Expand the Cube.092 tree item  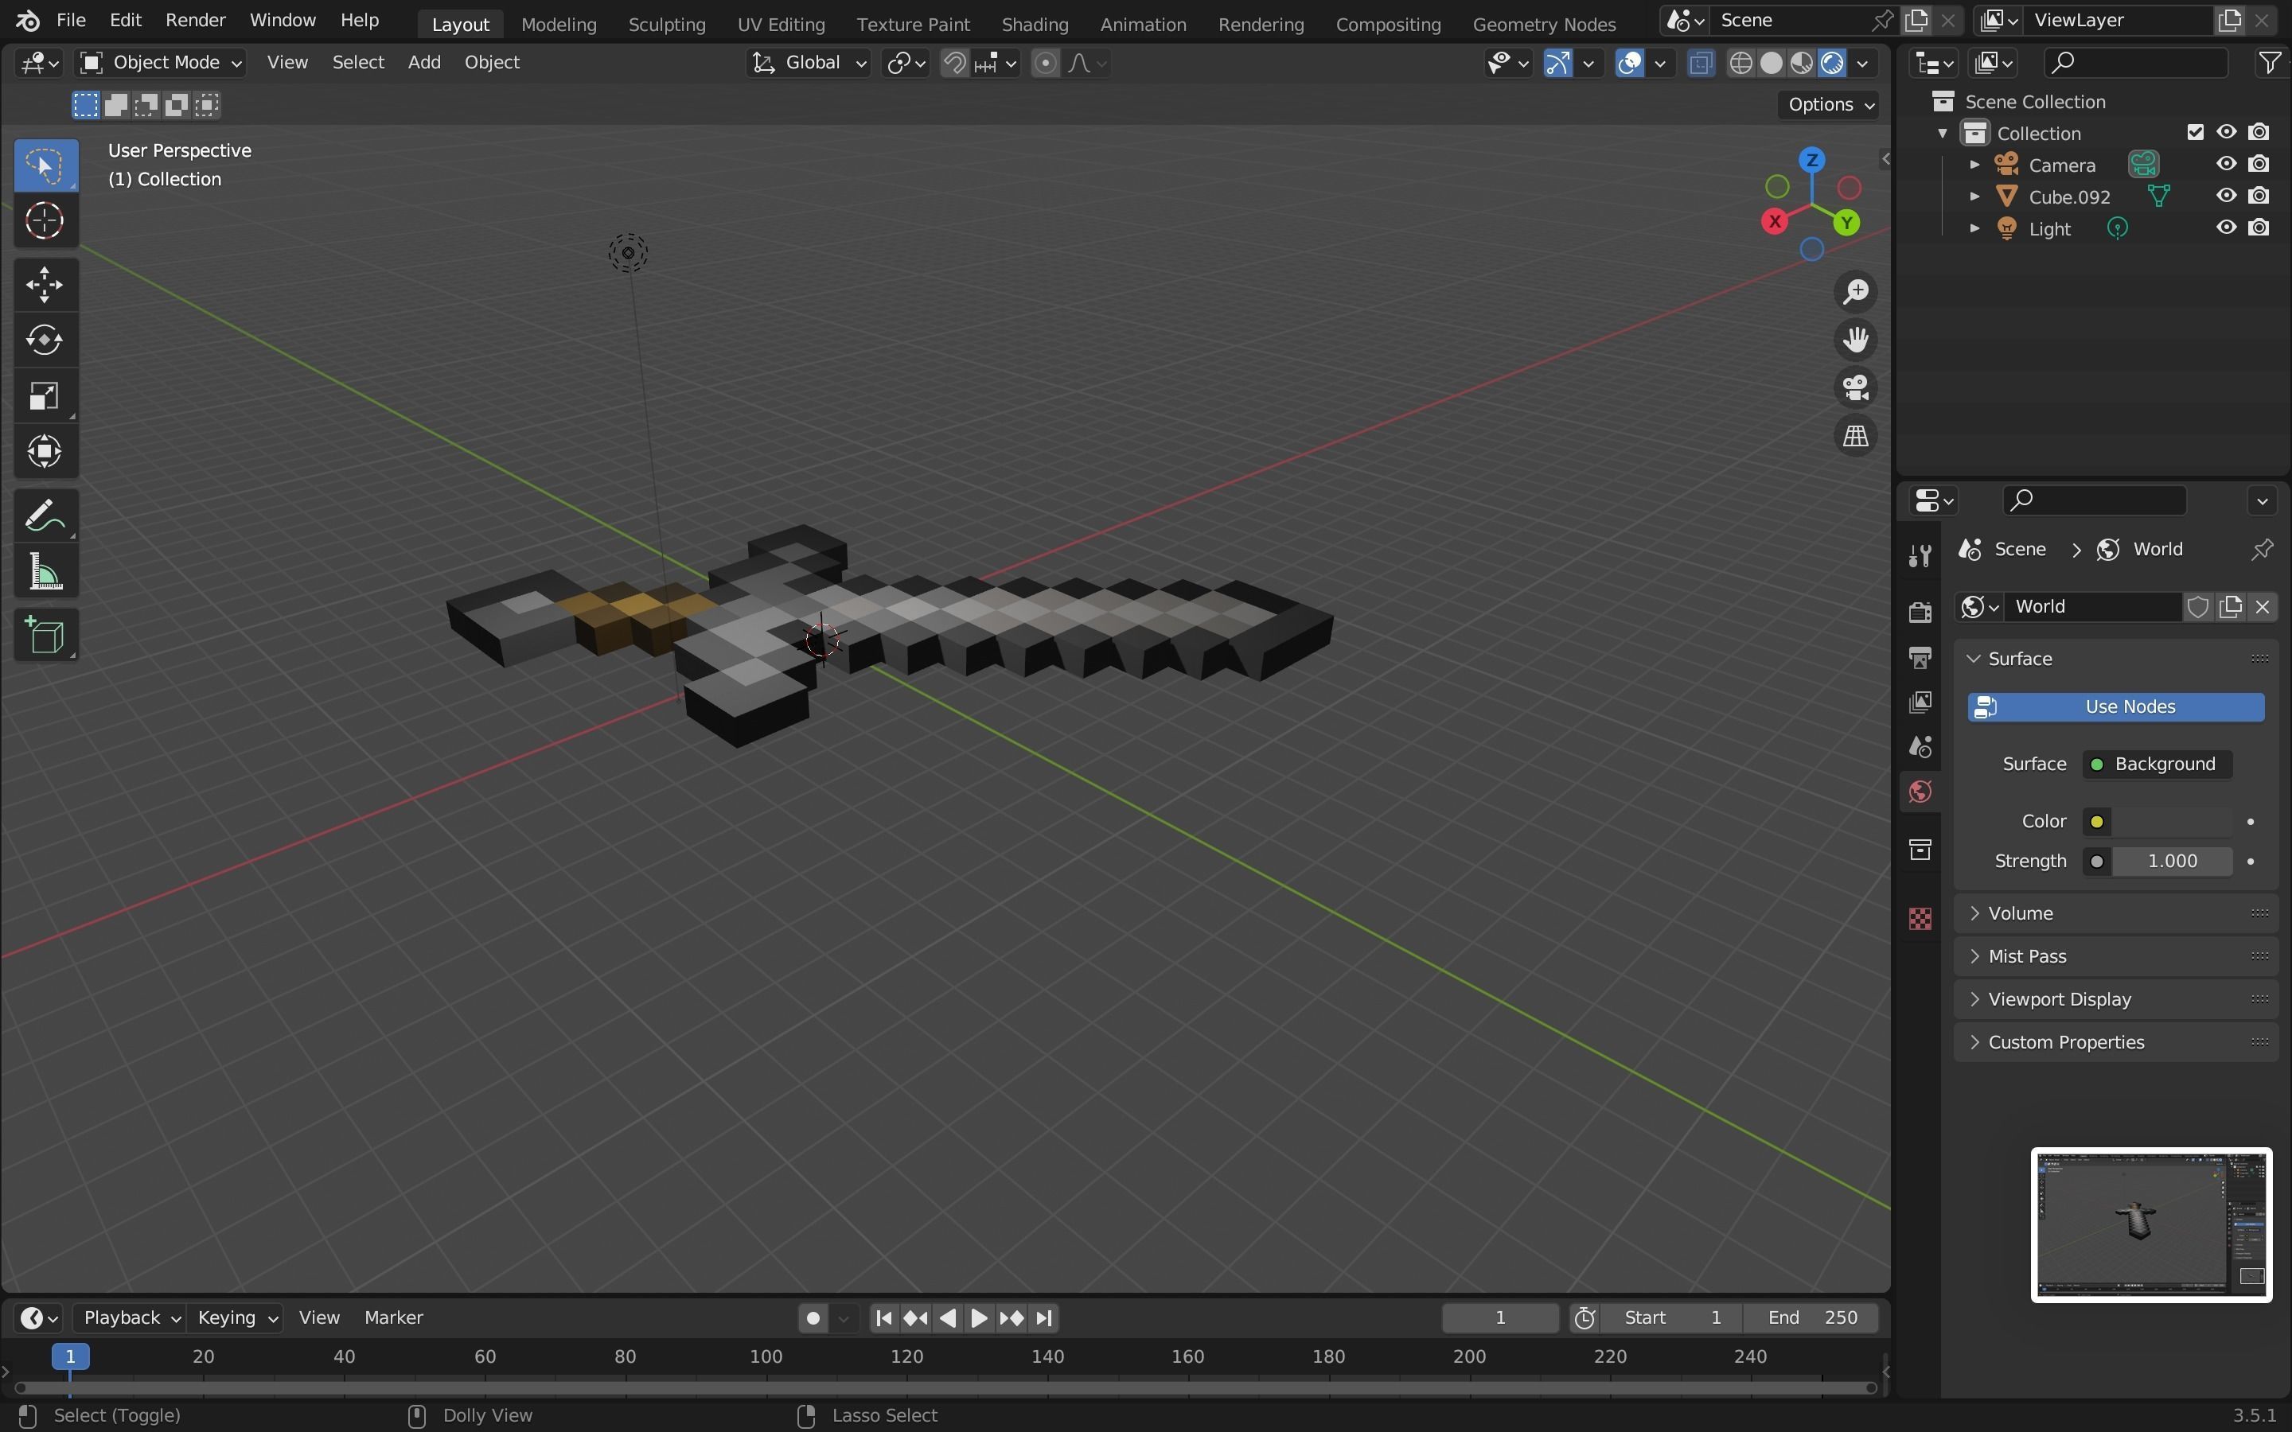[x=1974, y=196]
